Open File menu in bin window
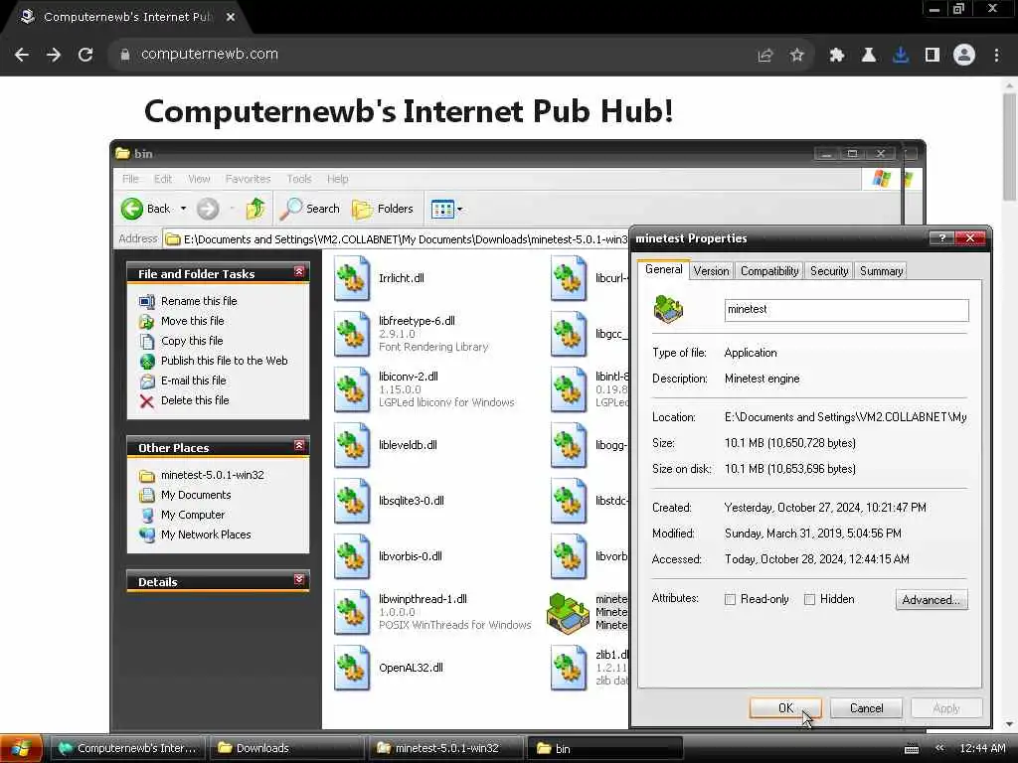The image size is (1018, 763). (x=130, y=179)
